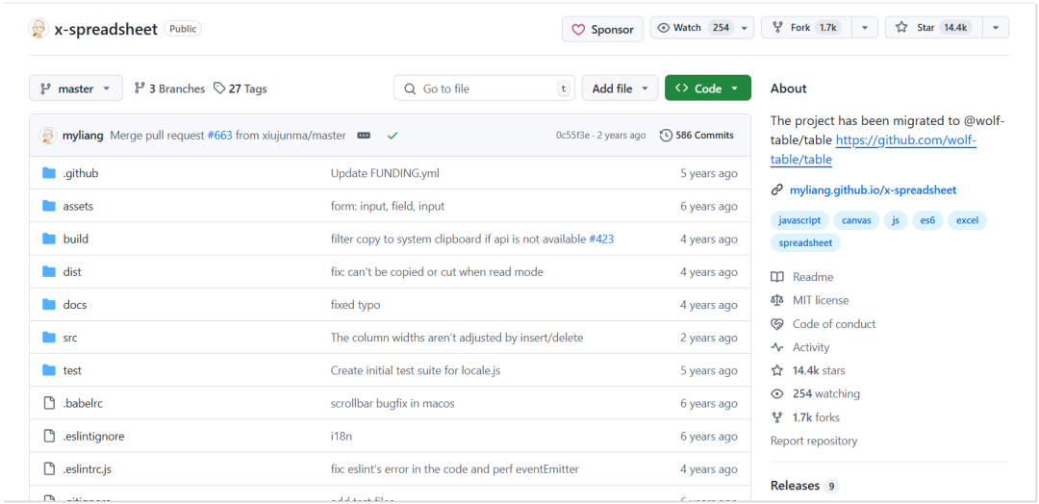Image resolution: width=1039 pixels, height=504 pixels.
Task: Select the javascript topic tag
Action: pyautogui.click(x=799, y=220)
